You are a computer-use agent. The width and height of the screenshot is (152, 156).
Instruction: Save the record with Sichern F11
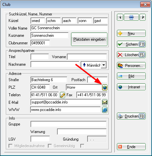coord(131,44)
